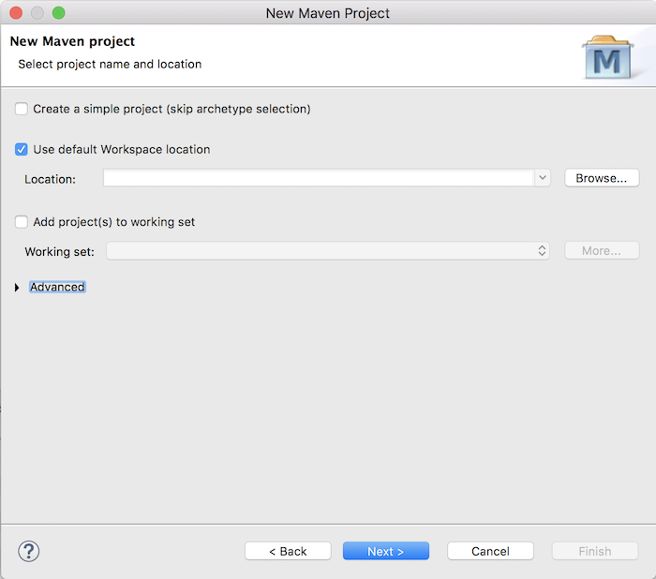This screenshot has width=656, height=579.
Task: Close the New Maven Project window
Action: [16, 13]
